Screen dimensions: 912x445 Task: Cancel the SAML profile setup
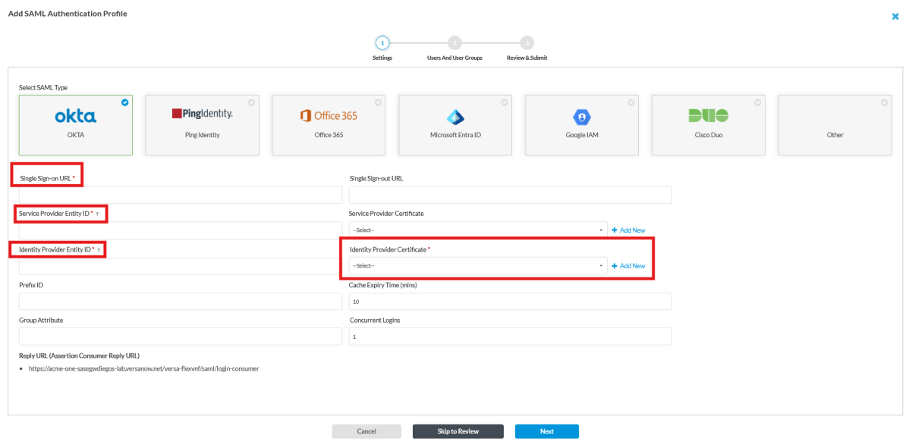coord(366,431)
